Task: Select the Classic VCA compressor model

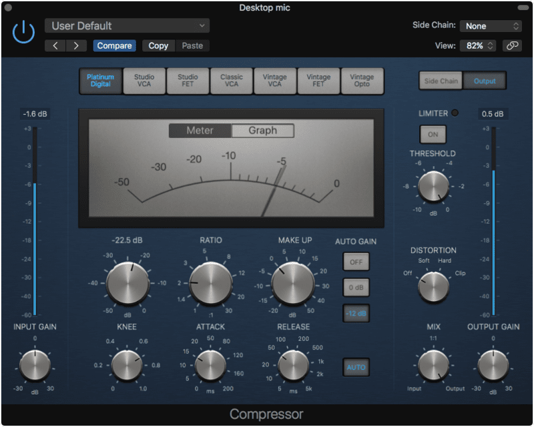Action: 232,81
